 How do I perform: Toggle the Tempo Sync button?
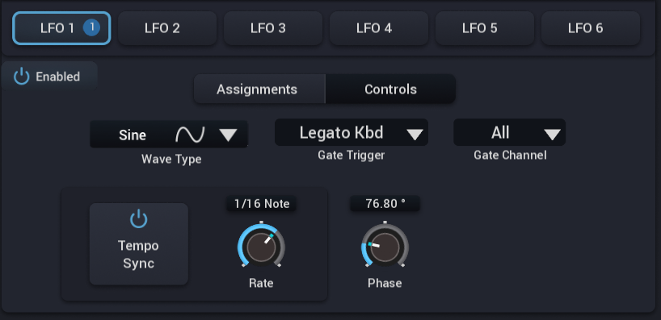coord(139,244)
